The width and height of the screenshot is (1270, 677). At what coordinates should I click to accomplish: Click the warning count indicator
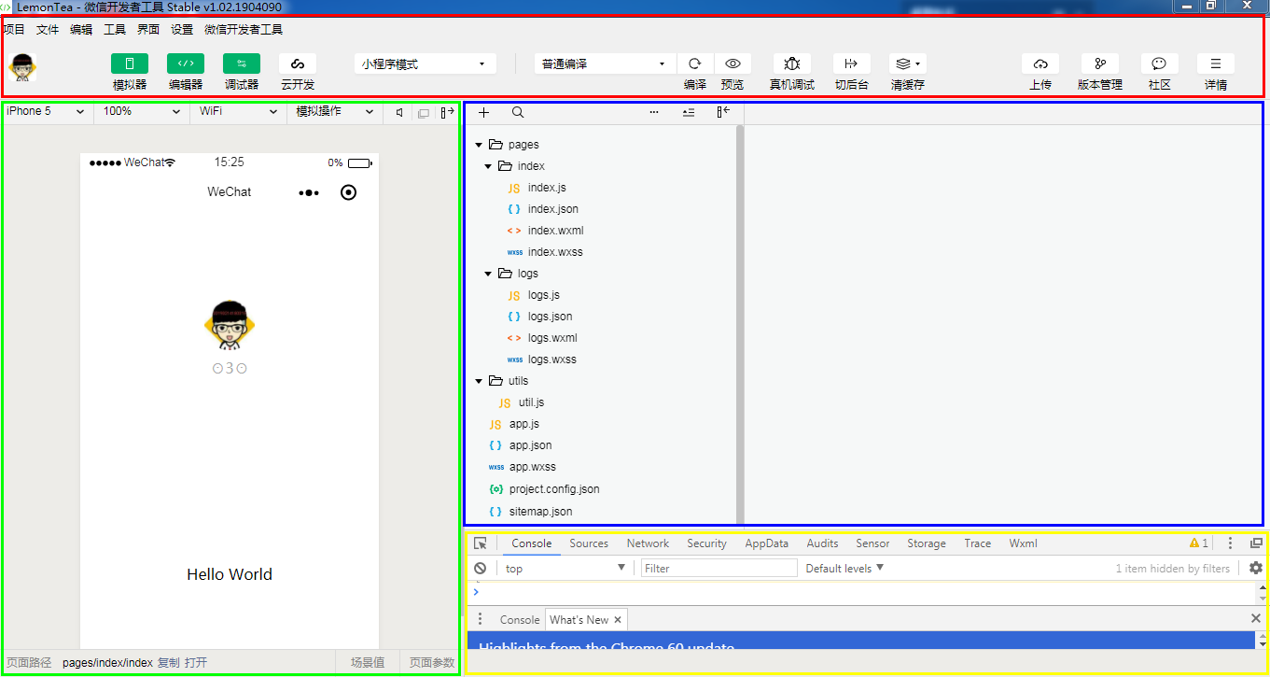[x=1199, y=543]
